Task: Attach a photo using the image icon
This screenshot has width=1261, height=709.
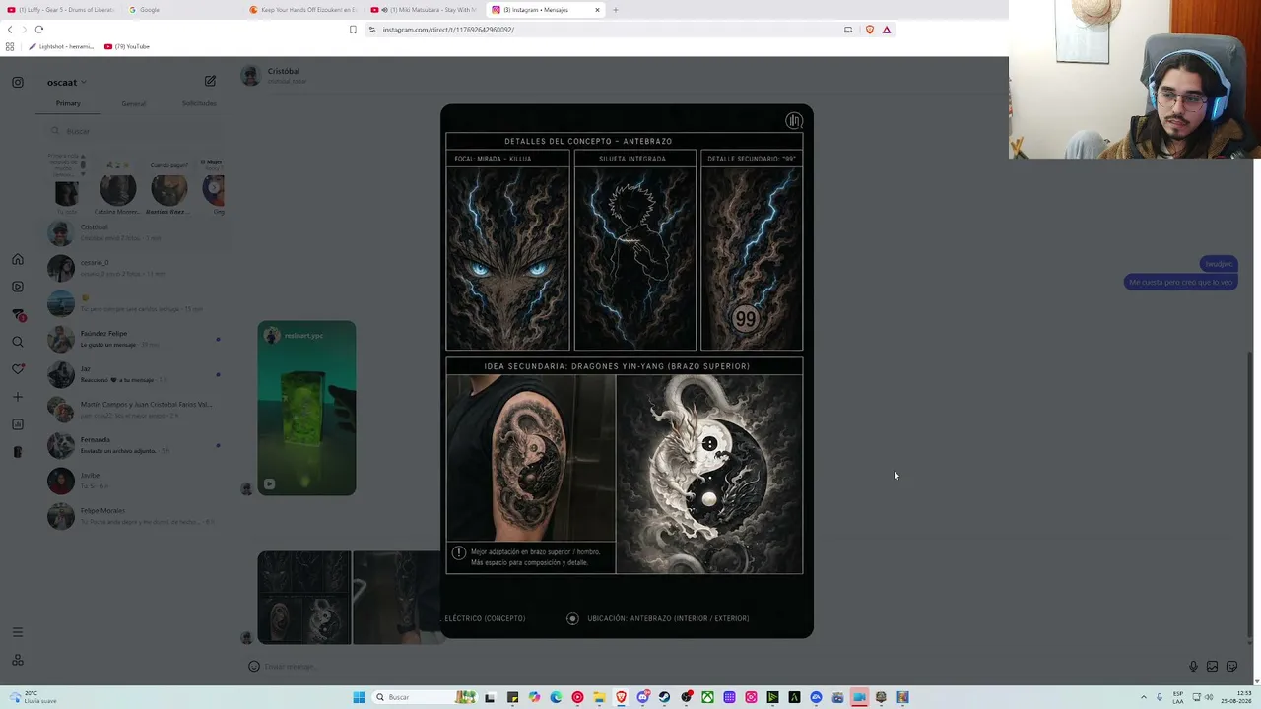Action: 1213,667
